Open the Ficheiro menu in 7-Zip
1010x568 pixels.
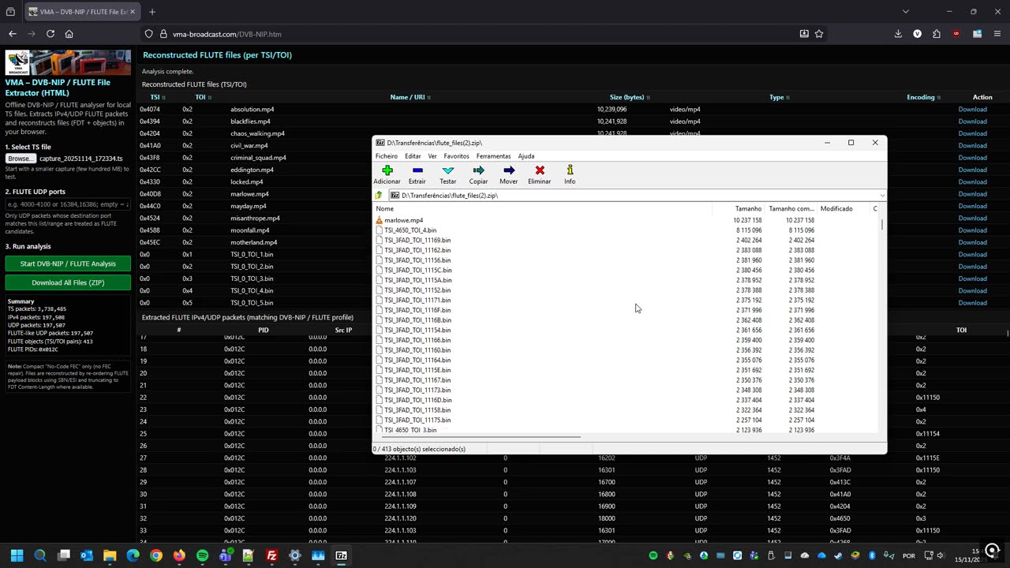pos(387,156)
